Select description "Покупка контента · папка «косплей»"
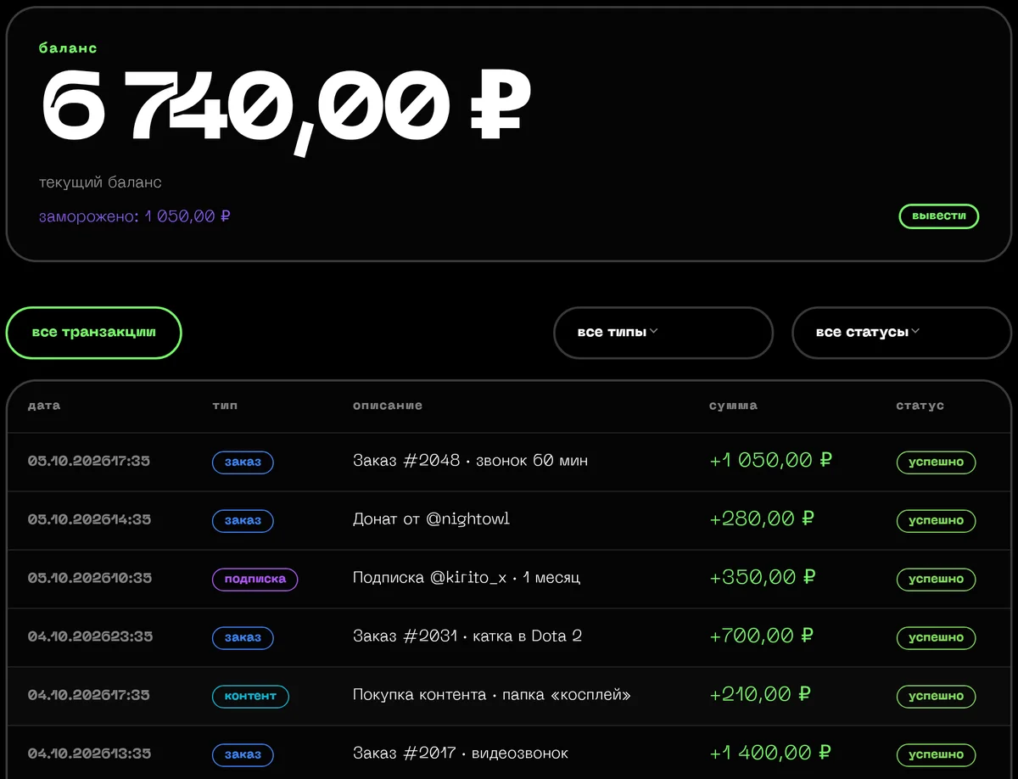Image resolution: width=1018 pixels, height=779 pixels. tap(492, 695)
